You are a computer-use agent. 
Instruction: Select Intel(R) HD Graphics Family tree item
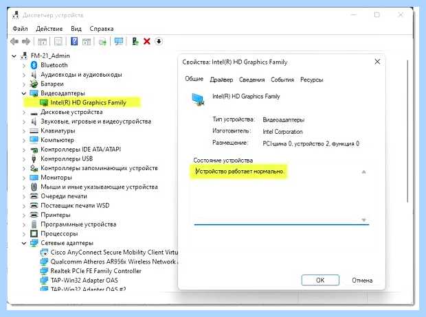[x=89, y=103]
